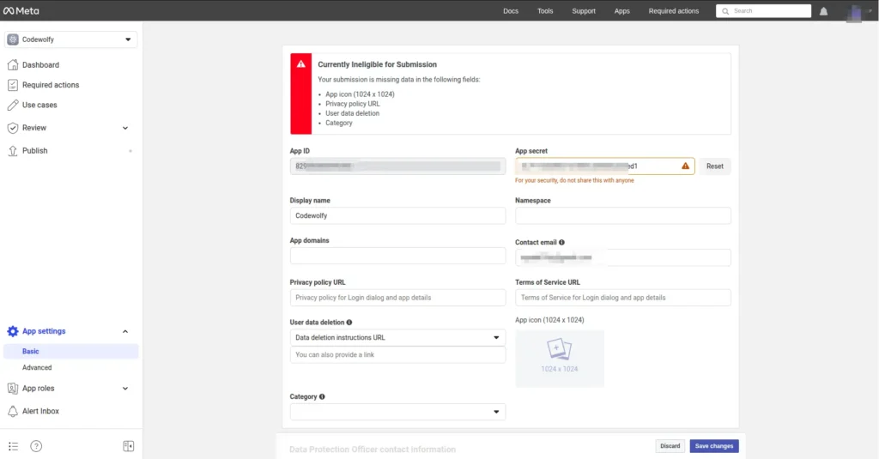Viewport: 879px width, 459px height.
Task: Click the notifications bell icon
Action: click(824, 11)
